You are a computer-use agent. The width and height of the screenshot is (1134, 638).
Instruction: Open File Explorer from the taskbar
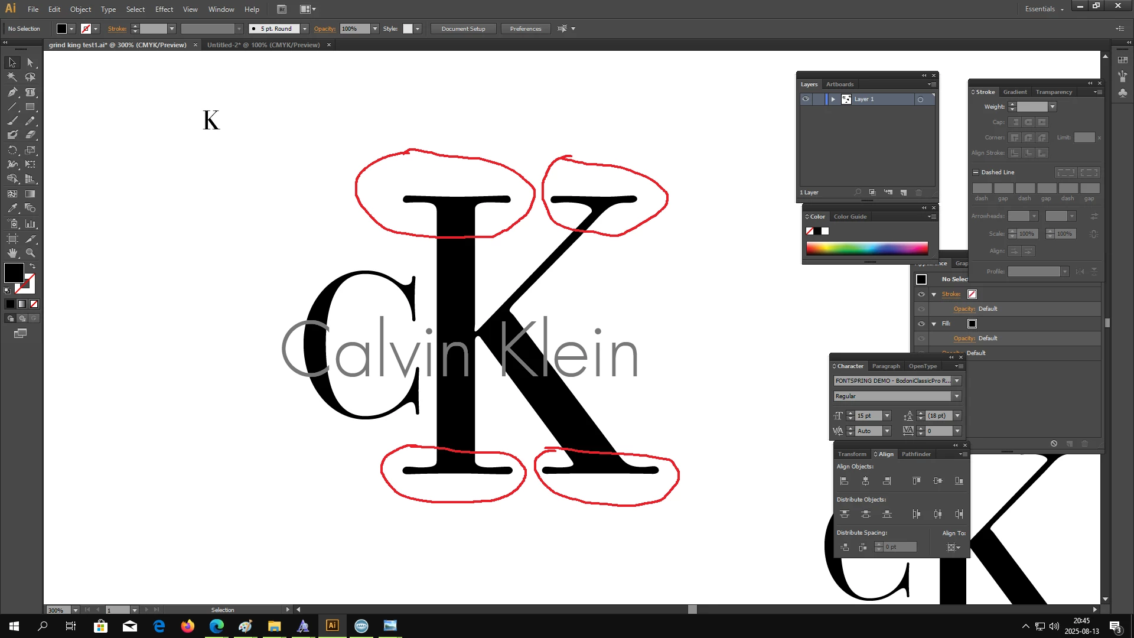[x=274, y=626]
